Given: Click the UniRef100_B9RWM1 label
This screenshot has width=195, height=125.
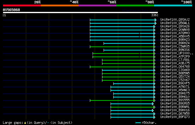Looking at the screenshot, I should tap(175, 107).
